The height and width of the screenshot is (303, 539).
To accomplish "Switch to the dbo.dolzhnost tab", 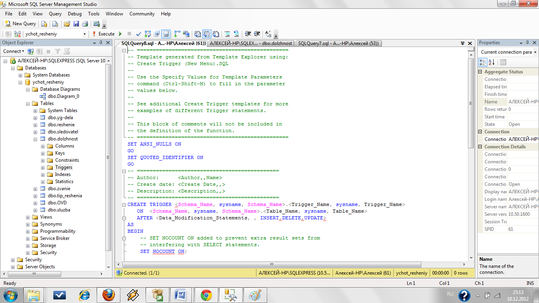I will click(251, 43).
